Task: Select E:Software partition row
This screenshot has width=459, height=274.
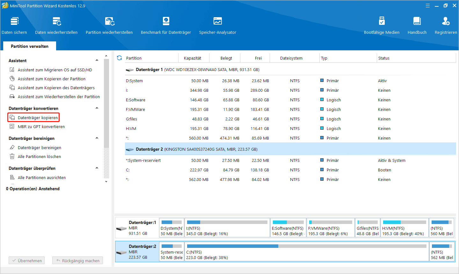Action: pos(290,100)
